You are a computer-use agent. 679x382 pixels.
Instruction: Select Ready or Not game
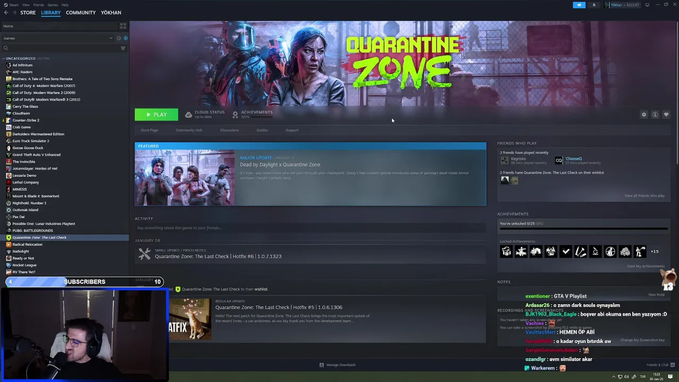pyautogui.click(x=23, y=258)
